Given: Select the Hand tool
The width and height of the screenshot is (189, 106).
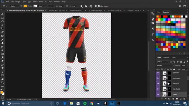Looking at the screenshot, I should [x=2, y=79].
